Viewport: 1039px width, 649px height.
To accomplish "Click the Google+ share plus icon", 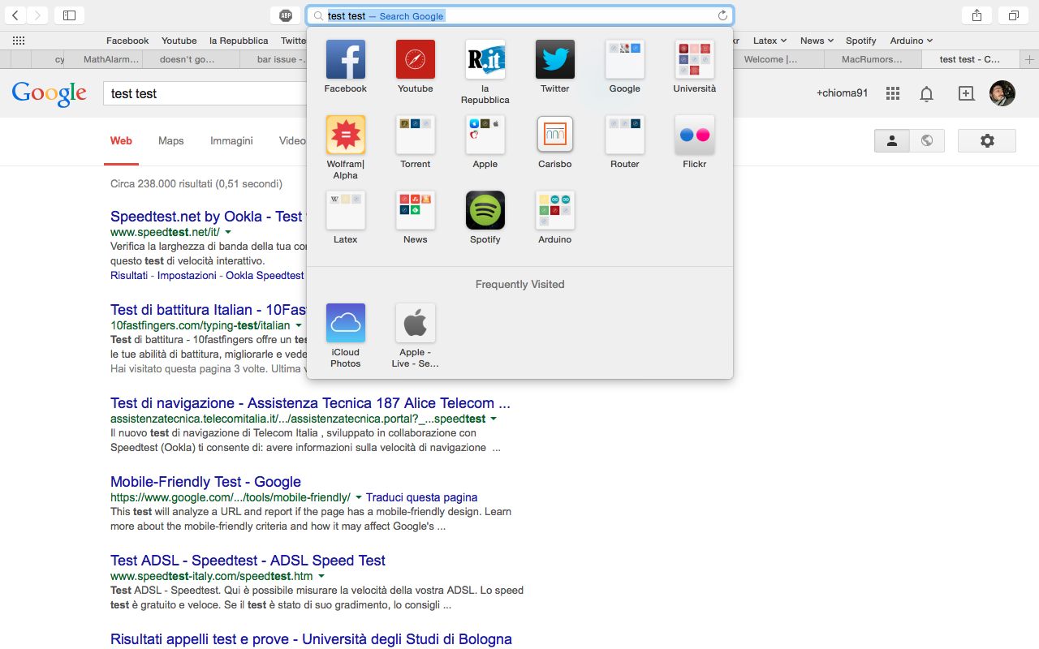I will coord(966,93).
